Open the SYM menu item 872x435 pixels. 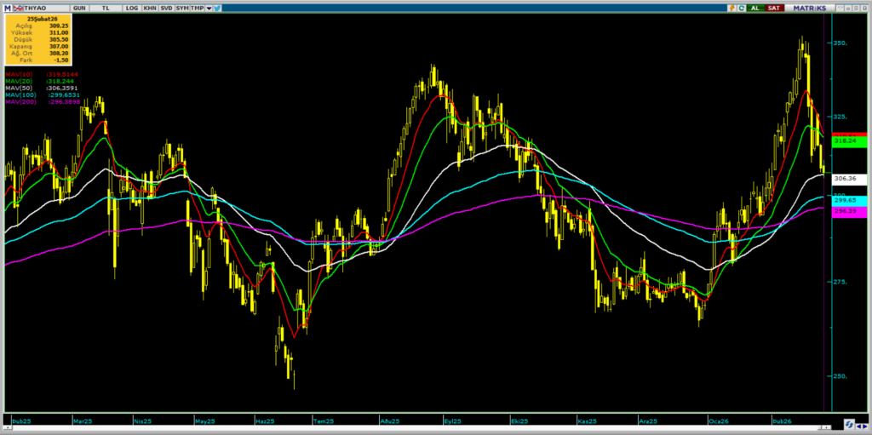[x=182, y=7]
